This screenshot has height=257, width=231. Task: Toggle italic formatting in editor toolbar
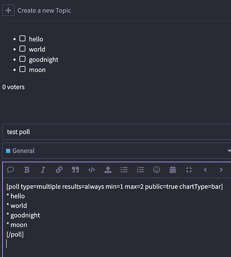(43, 170)
